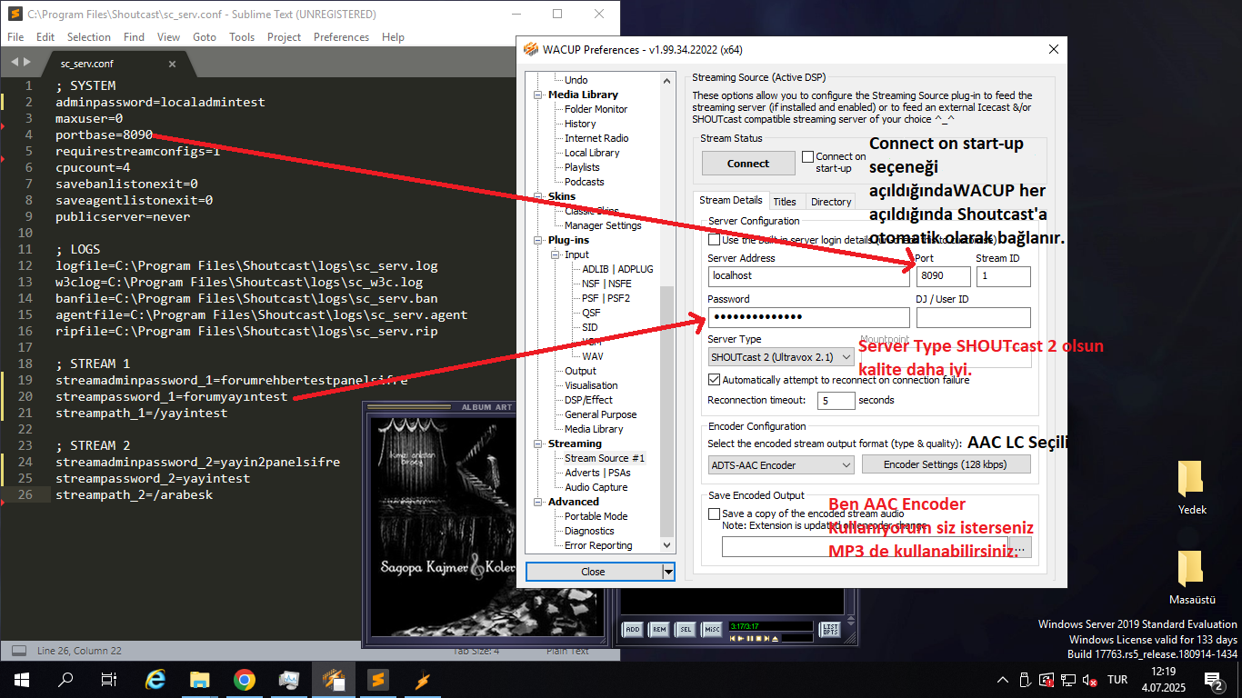Switch to the Titles tab

(785, 202)
